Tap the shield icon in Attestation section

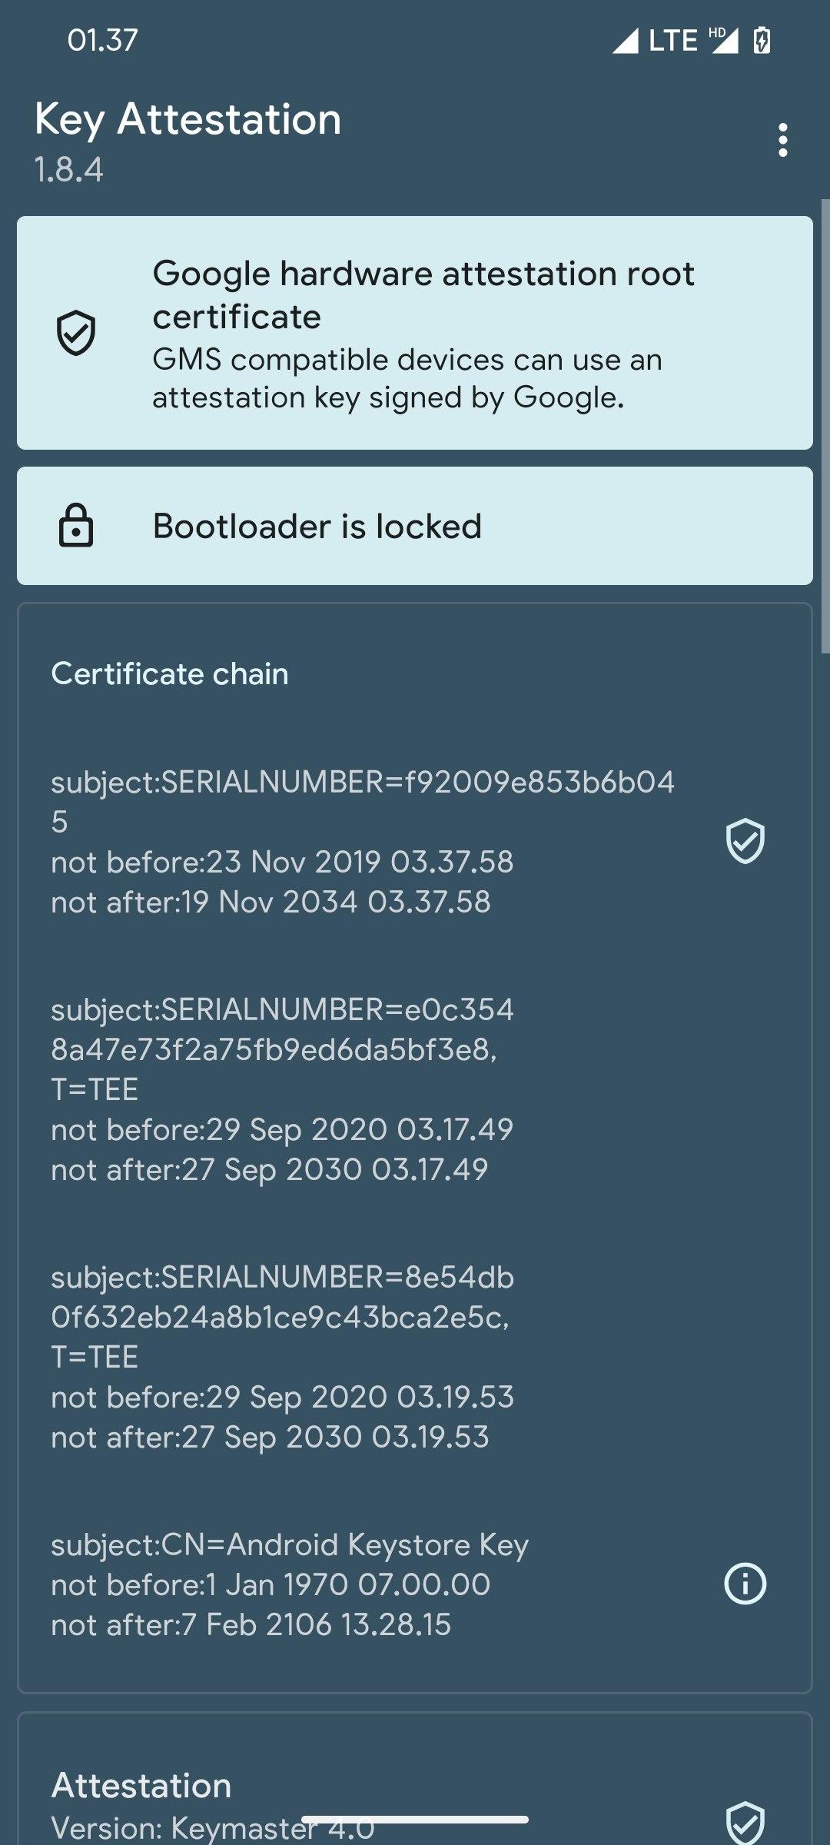745,1822
